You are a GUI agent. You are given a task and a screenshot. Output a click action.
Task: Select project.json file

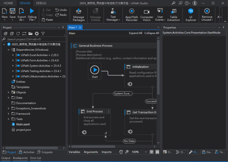click(24, 130)
